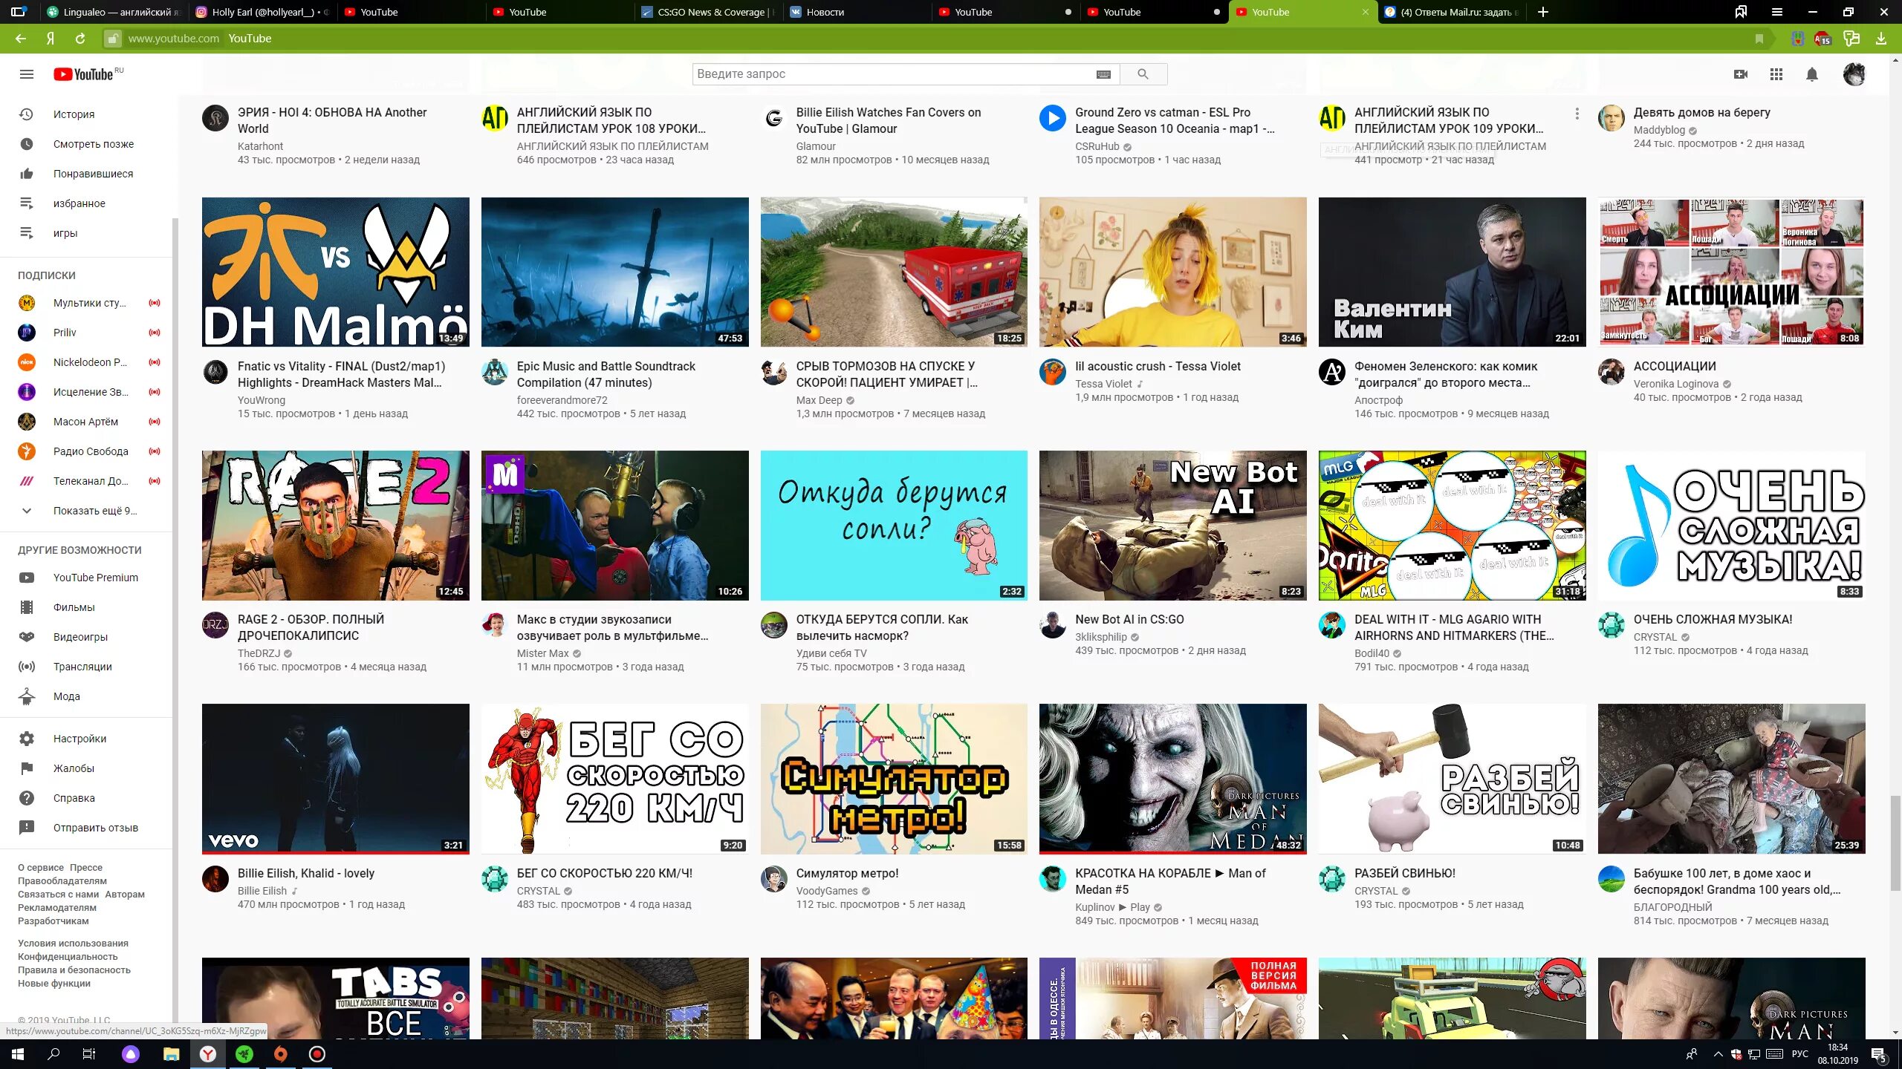Click the РУС keyboard language indicator

(x=1800, y=1054)
